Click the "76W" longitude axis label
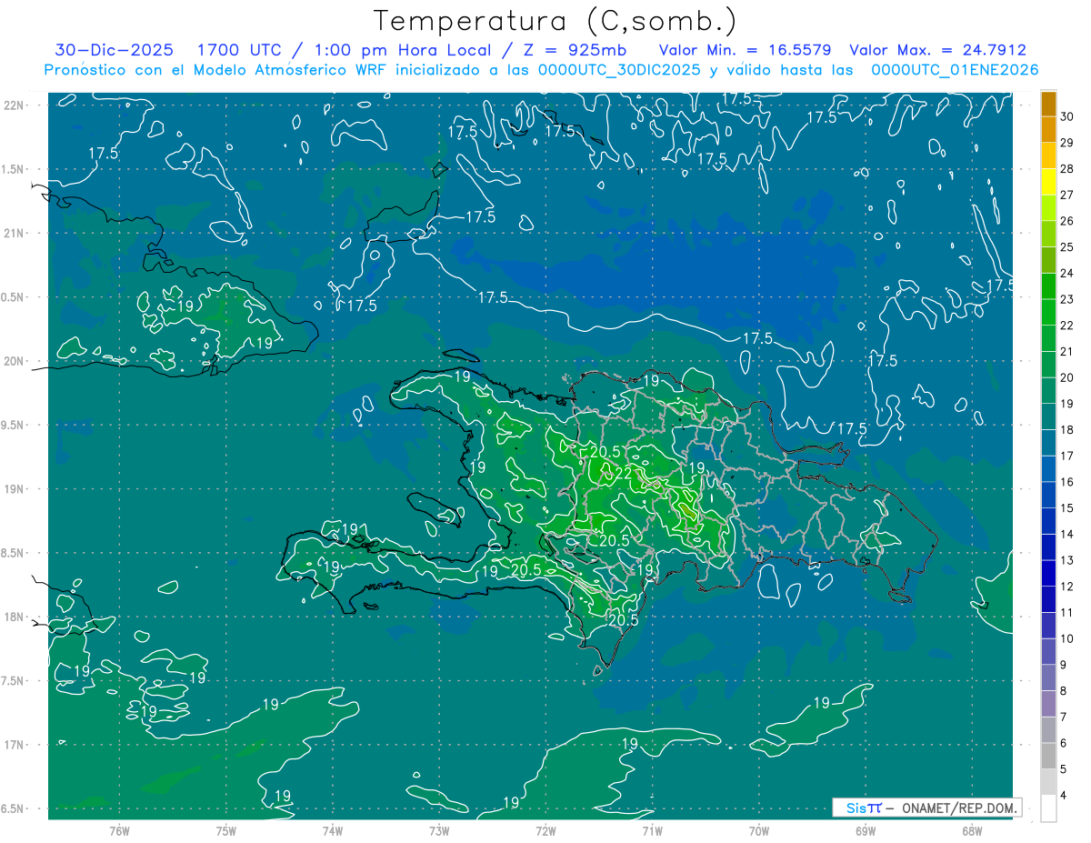 119,830
